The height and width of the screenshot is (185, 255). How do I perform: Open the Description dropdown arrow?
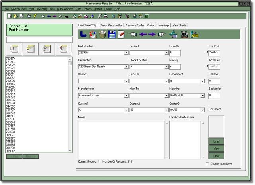(x=126, y=67)
